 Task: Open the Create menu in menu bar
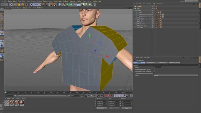[x=10, y=1]
